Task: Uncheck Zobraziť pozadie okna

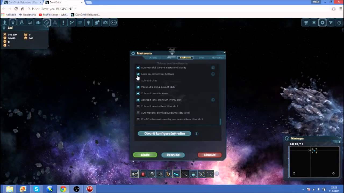Action: click(x=138, y=93)
